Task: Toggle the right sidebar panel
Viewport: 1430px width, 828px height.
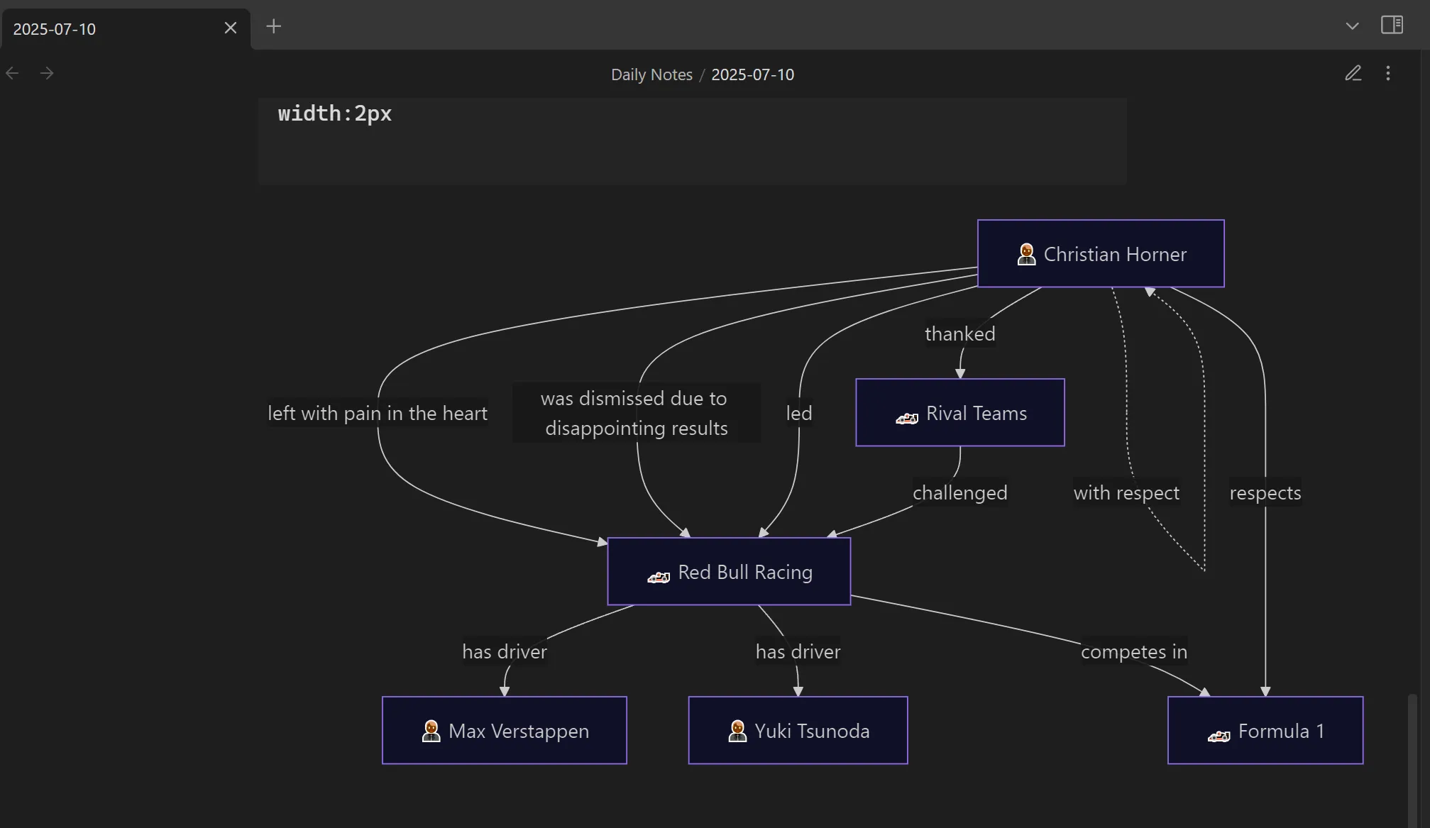Action: (x=1392, y=25)
